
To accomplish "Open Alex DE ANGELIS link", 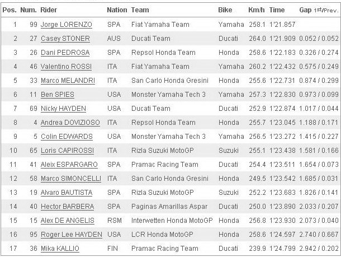I will tap(68, 221).
